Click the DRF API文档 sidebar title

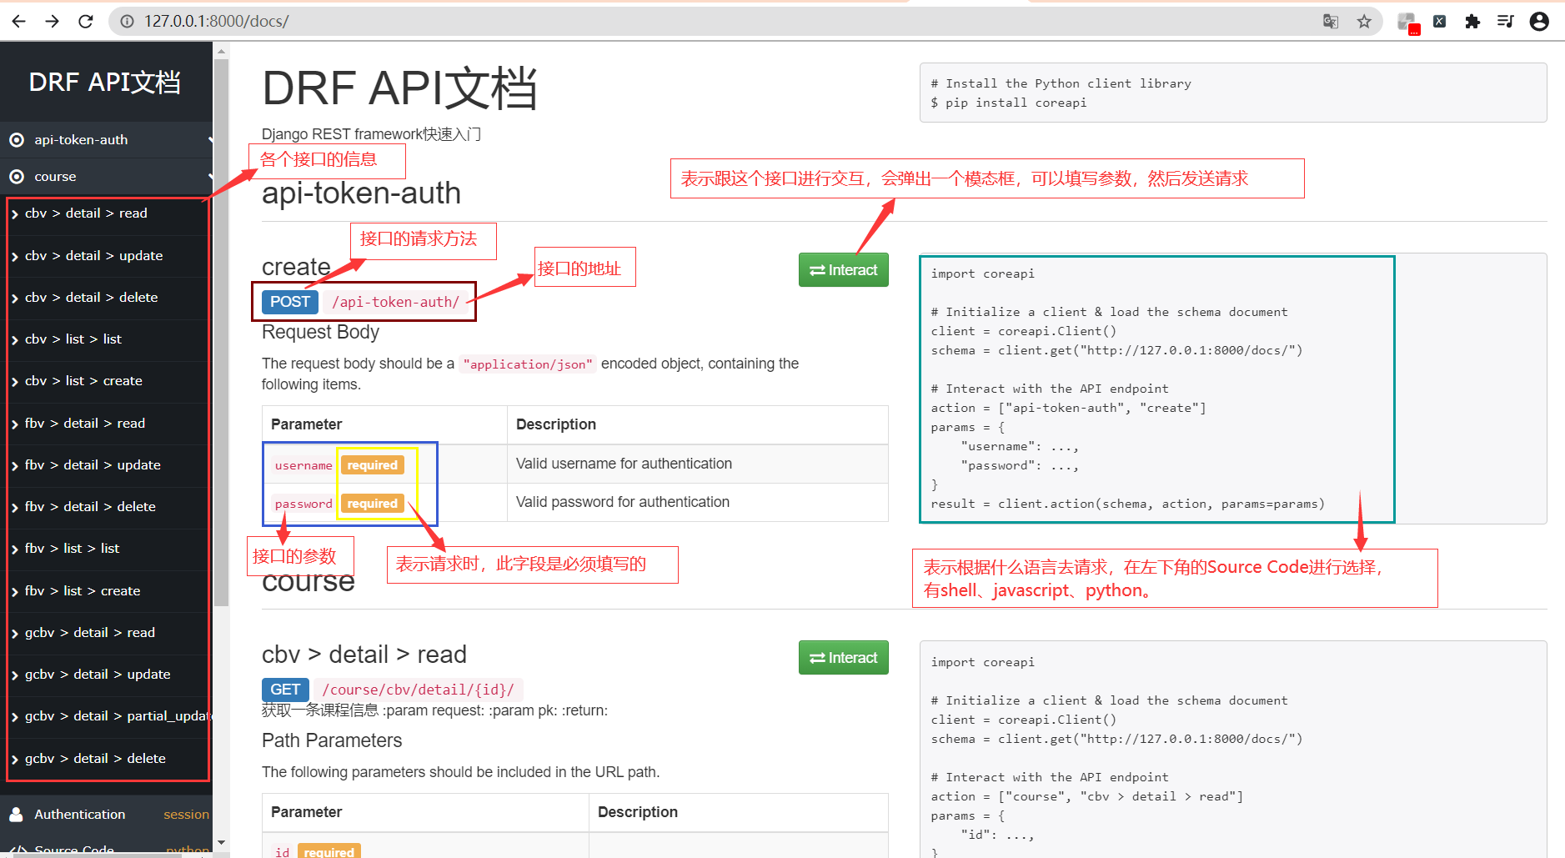[x=105, y=82]
